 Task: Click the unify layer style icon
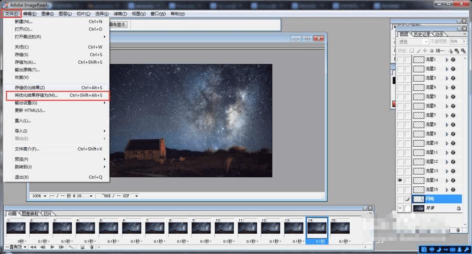[x=464, y=51]
